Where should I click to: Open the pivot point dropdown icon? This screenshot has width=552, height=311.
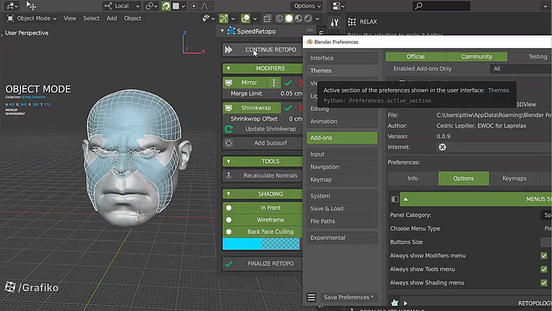(151, 6)
